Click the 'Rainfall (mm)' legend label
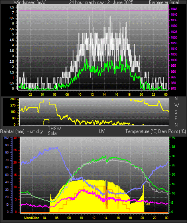Image resolution: width=187 pixels, height=223 pixels. (x=12, y=131)
